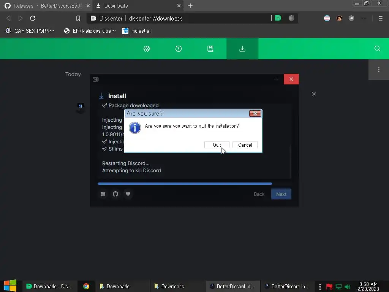Click the red close button of installer

click(x=291, y=79)
